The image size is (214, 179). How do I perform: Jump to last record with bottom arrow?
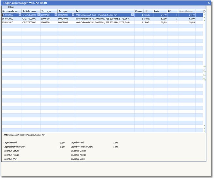[x=204, y=131]
